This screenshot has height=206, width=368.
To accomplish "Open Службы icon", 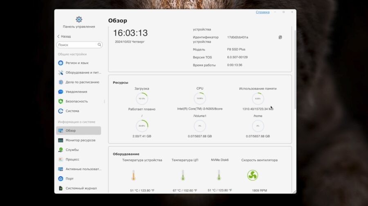I will [x=61, y=150].
